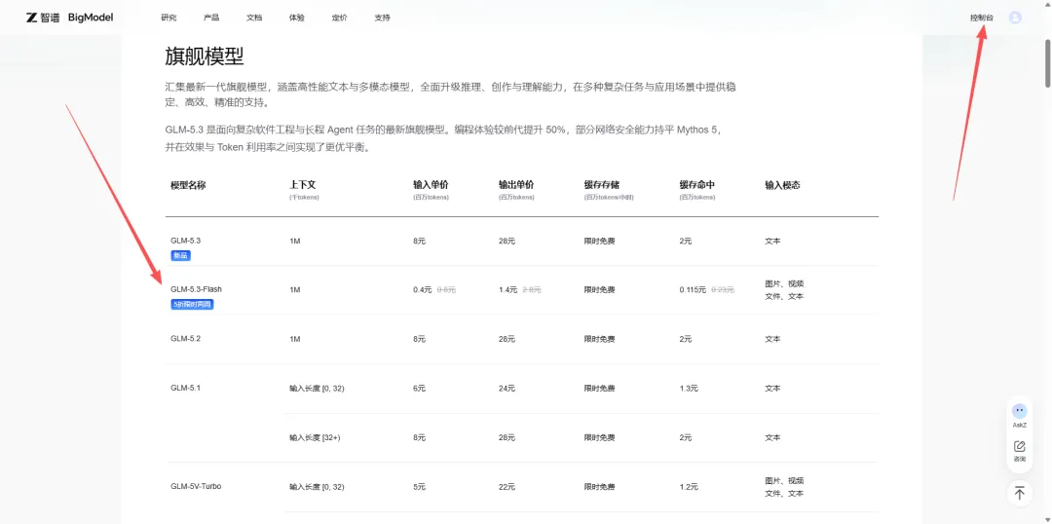
Task: Click the 6元 input price for GLM-5.1
Action: 419,389
